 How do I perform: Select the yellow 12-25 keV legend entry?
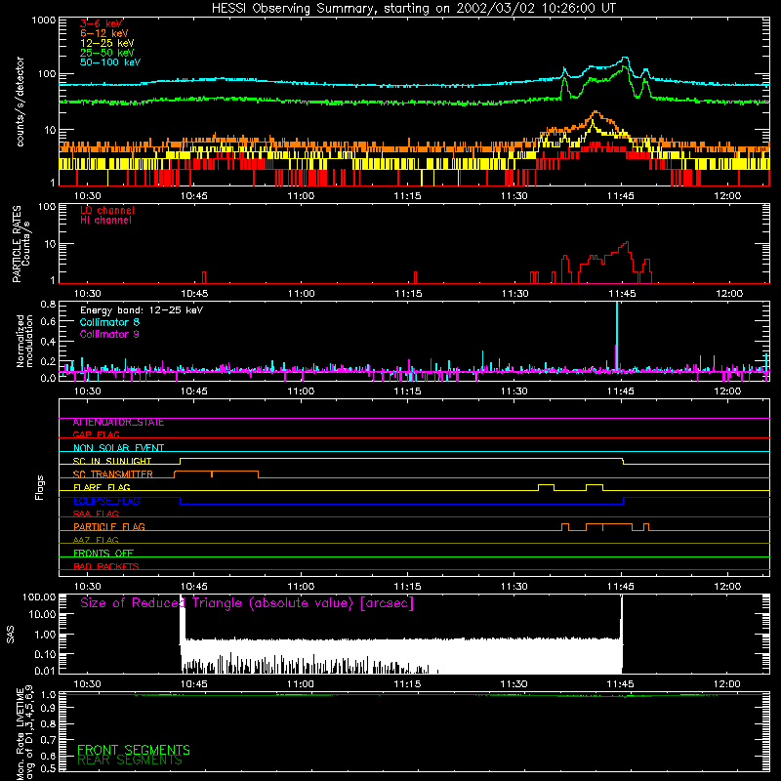[x=107, y=43]
